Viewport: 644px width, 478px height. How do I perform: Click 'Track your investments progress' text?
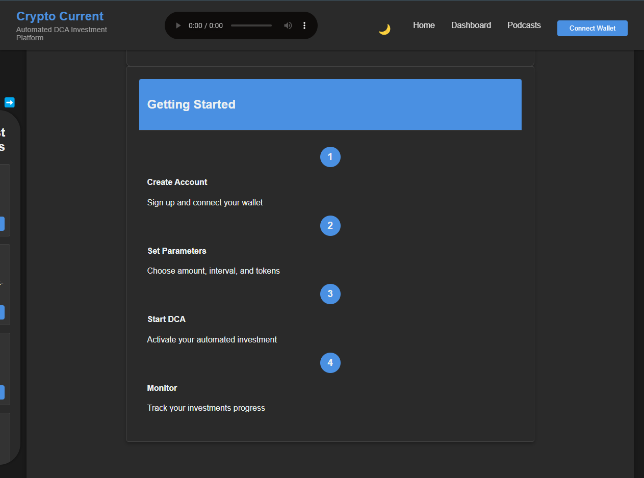(206, 408)
